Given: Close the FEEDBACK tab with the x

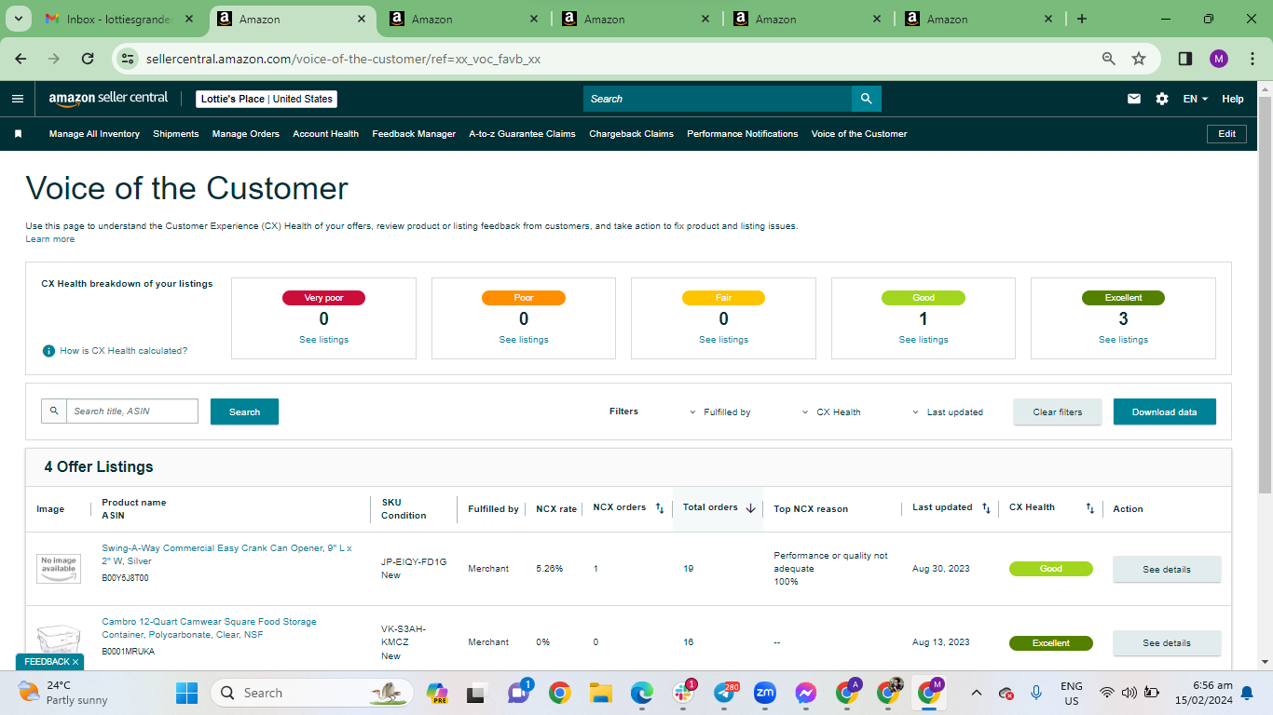Looking at the screenshot, I should pos(75,662).
